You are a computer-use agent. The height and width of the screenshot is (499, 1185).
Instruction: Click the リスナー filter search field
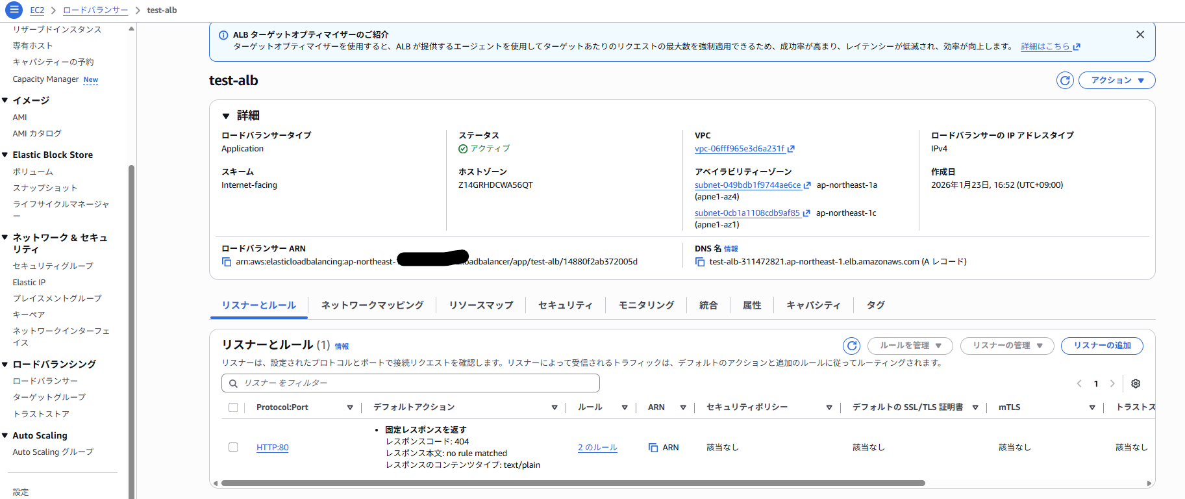pos(410,383)
